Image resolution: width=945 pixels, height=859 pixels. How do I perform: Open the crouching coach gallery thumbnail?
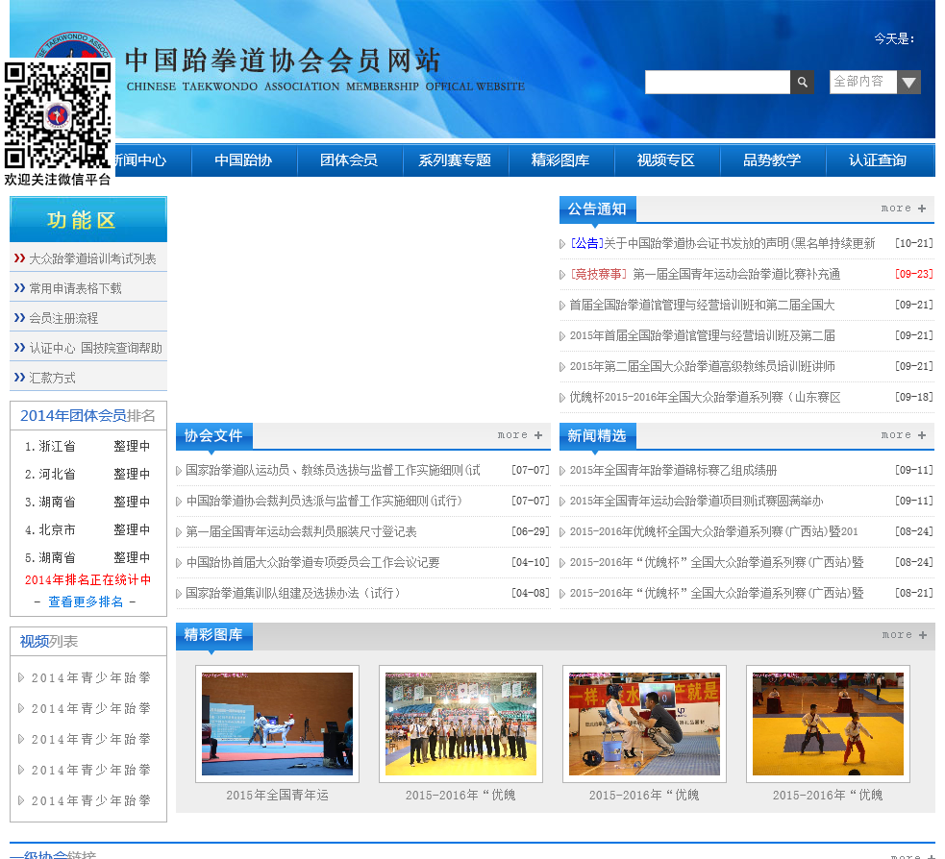click(x=644, y=724)
